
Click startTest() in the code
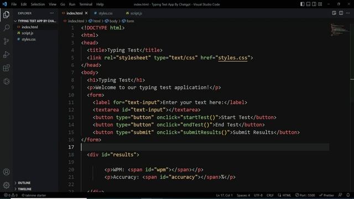click(x=199, y=117)
